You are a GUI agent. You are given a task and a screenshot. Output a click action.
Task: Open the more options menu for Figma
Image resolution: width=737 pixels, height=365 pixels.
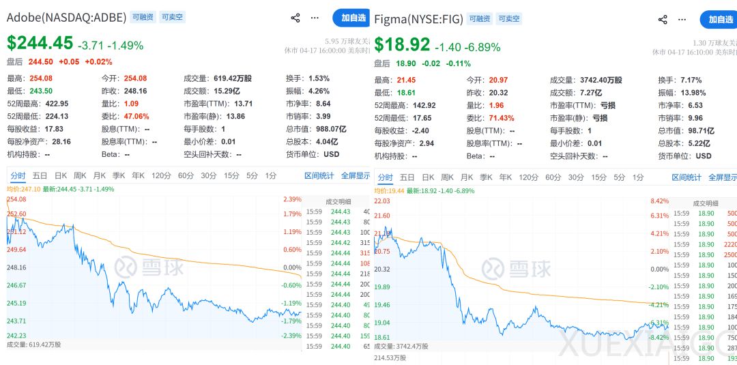pyautogui.click(x=682, y=20)
